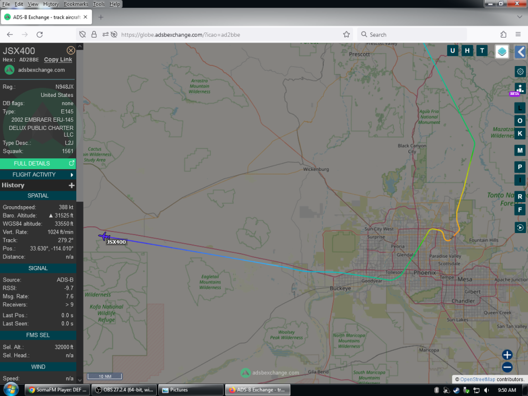Open the Edit menu

click(x=19, y=4)
